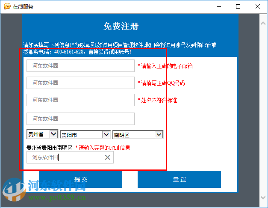Click the 提交 submit button

coord(80,179)
